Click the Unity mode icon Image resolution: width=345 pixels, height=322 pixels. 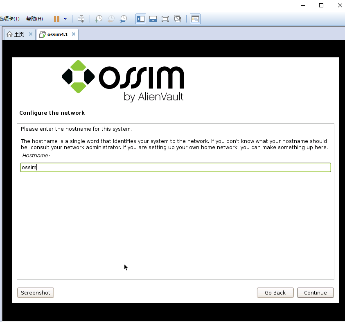coord(178,19)
